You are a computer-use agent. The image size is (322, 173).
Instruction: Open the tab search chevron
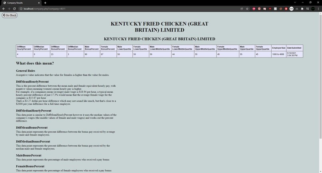coord(295,2)
